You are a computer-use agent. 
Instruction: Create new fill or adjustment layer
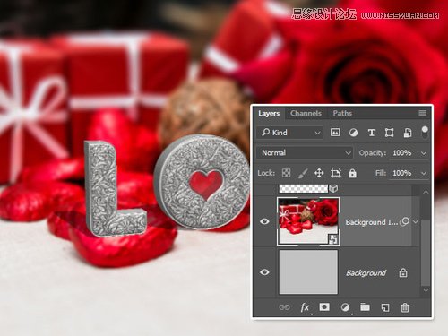345,307
